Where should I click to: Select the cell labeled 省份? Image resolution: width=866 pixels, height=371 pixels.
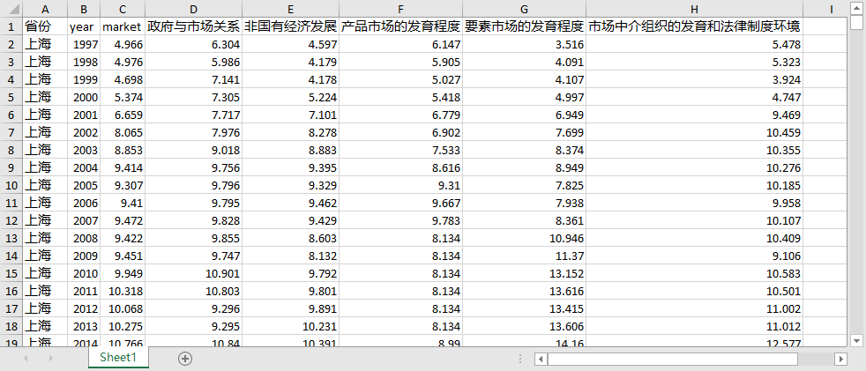click(x=45, y=26)
